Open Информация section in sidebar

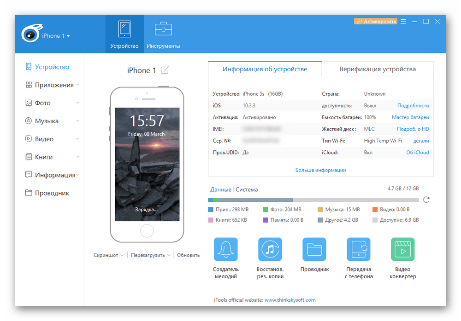click(50, 175)
